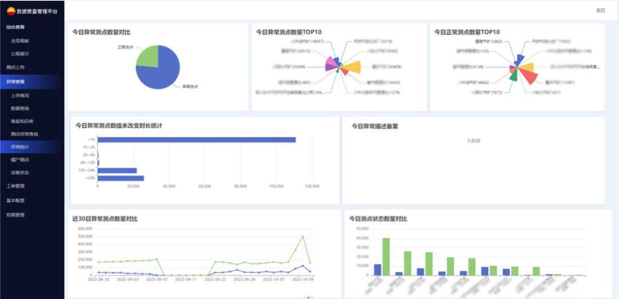Open the 全局看板 page
The height and width of the screenshot is (299, 619).
20,41
